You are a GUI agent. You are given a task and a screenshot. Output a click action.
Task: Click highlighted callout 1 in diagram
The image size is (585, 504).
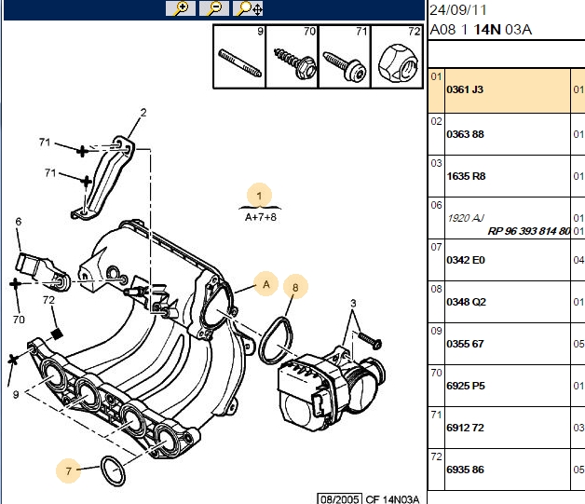(x=259, y=195)
